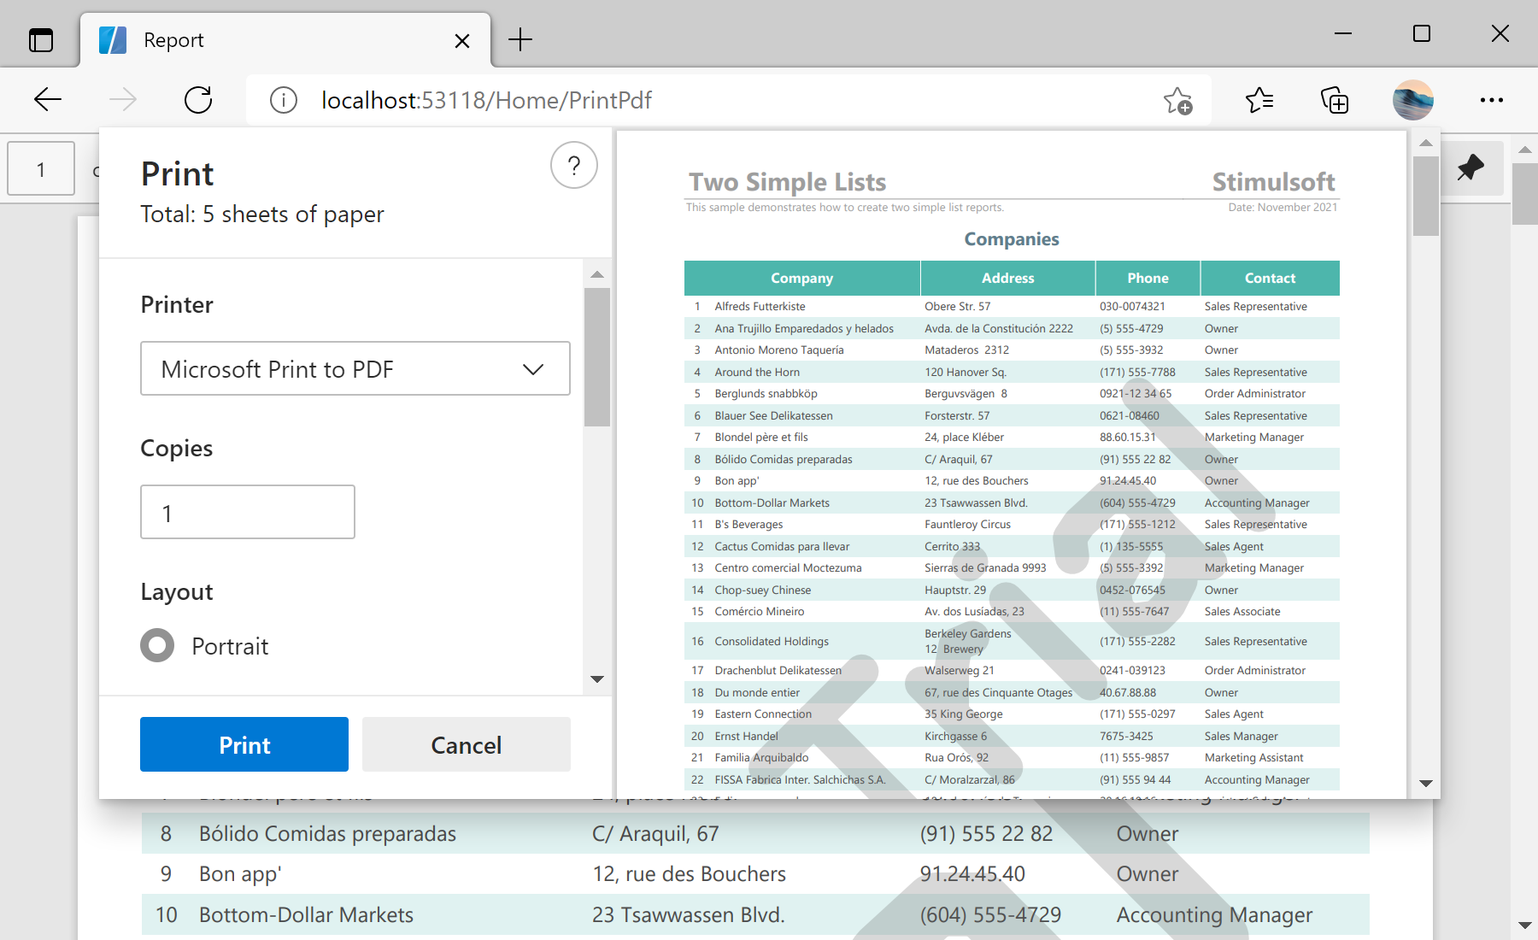The height and width of the screenshot is (940, 1538).
Task: Click the page scrollbar down arrow
Action: point(1525,925)
